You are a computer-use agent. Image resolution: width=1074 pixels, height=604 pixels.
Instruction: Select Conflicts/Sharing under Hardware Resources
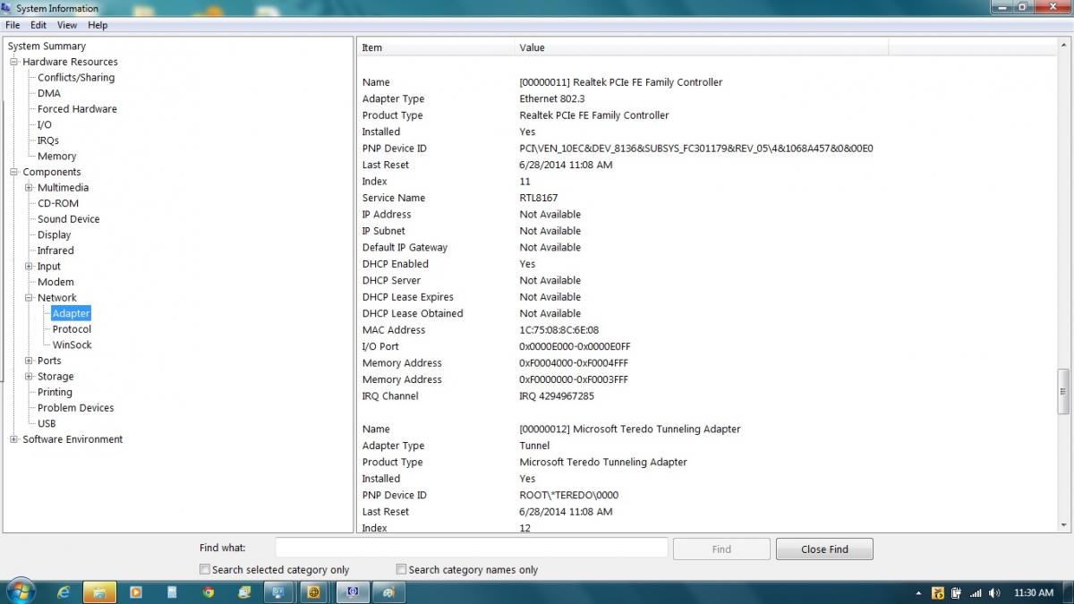click(x=76, y=78)
